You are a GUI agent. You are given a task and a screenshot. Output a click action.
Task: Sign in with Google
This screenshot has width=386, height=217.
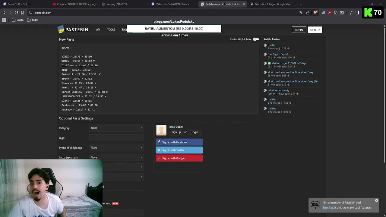[x=179, y=158]
